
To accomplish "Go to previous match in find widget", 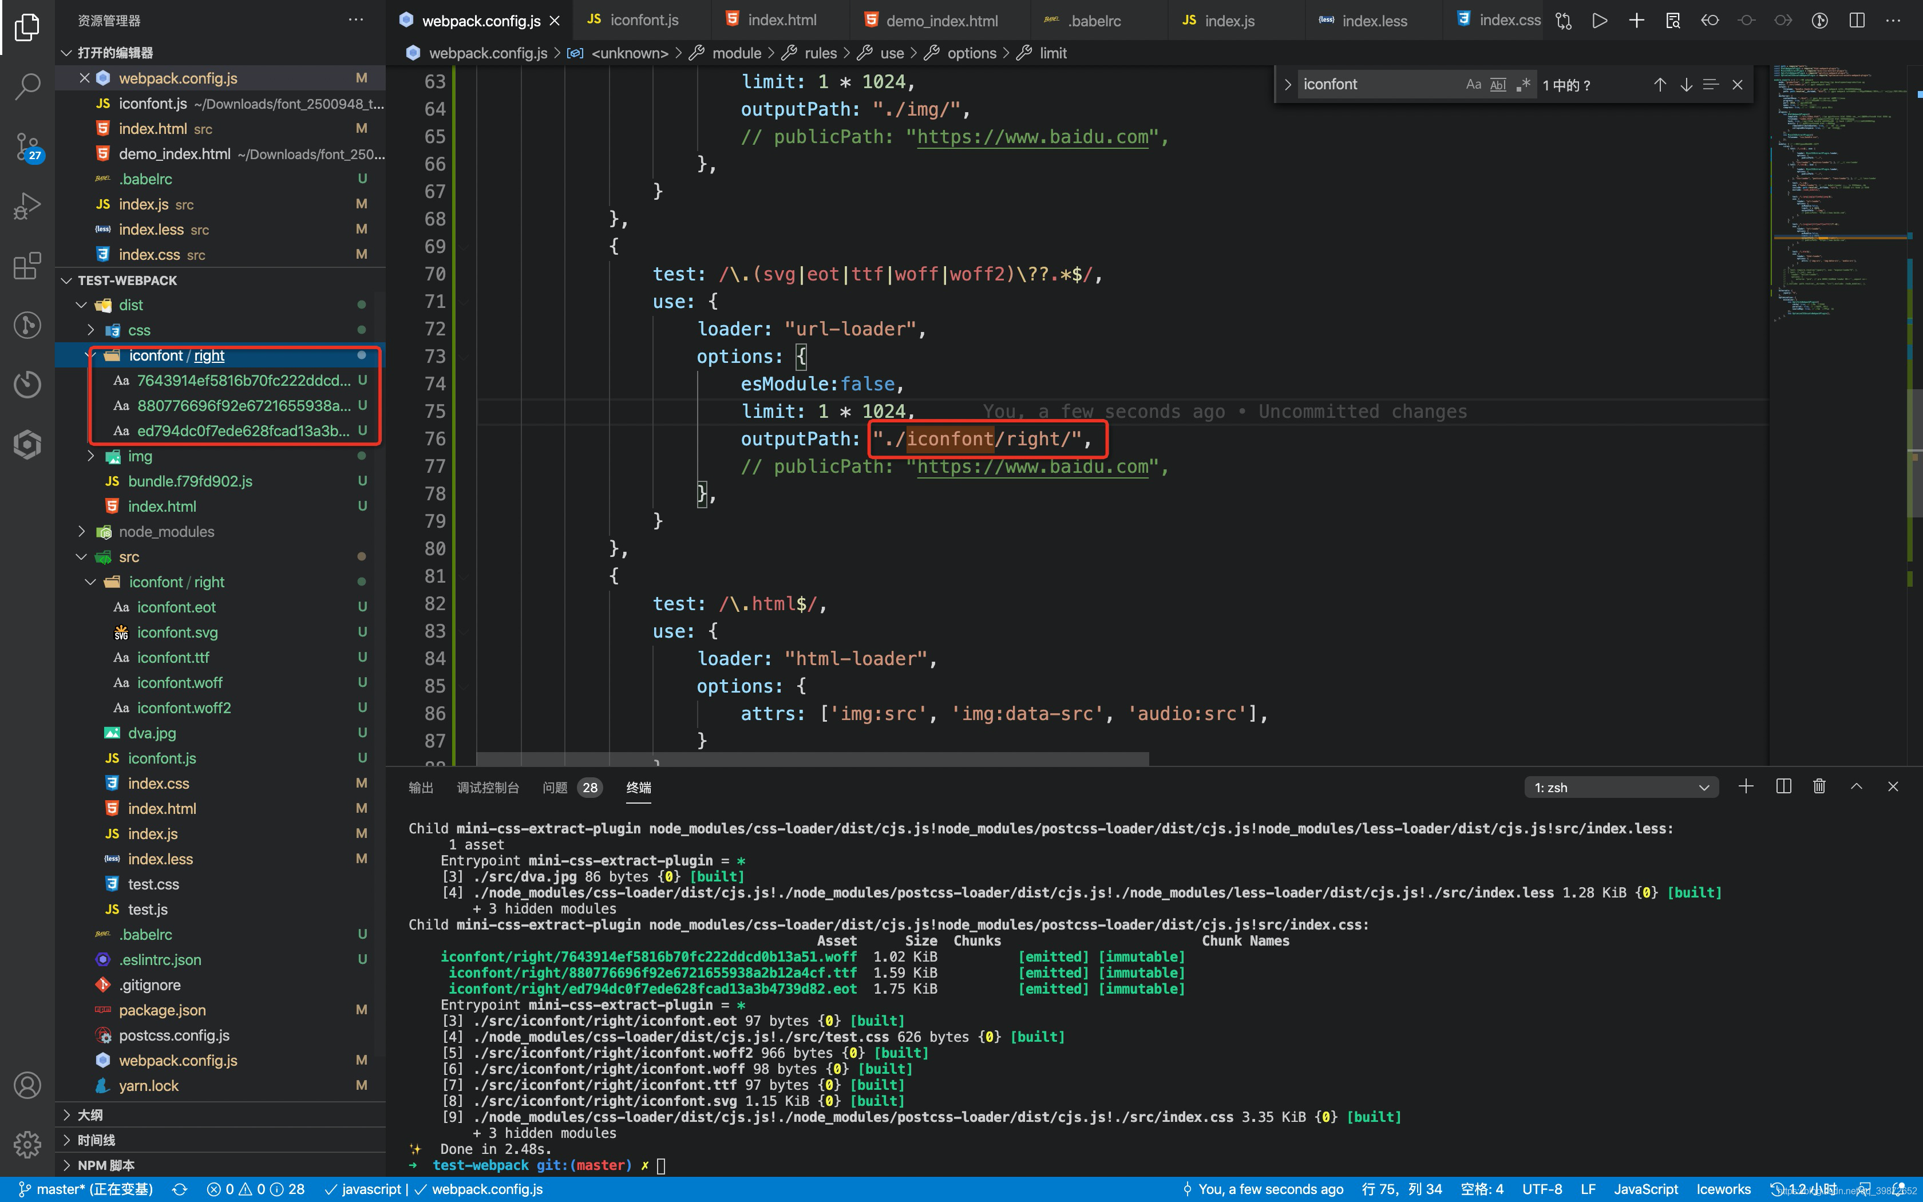I will point(1660,85).
